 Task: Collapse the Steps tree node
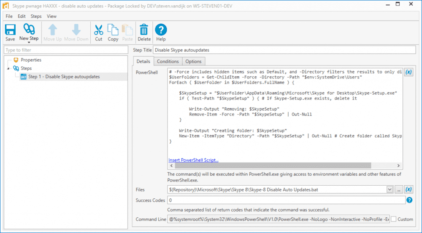click(x=8, y=69)
